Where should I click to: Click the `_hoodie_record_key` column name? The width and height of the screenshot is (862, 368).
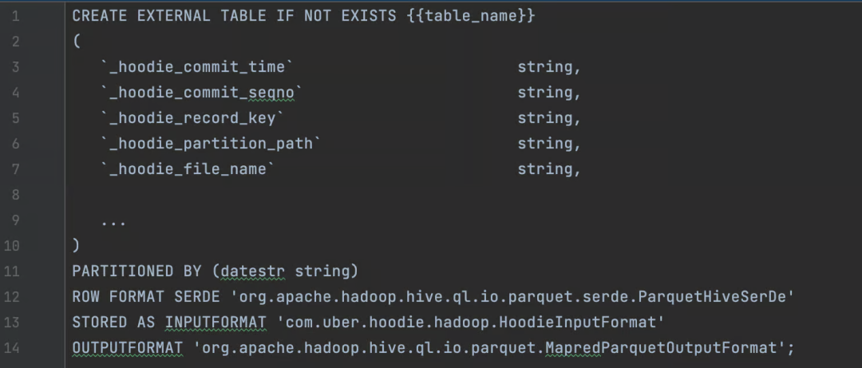pyautogui.click(x=193, y=118)
